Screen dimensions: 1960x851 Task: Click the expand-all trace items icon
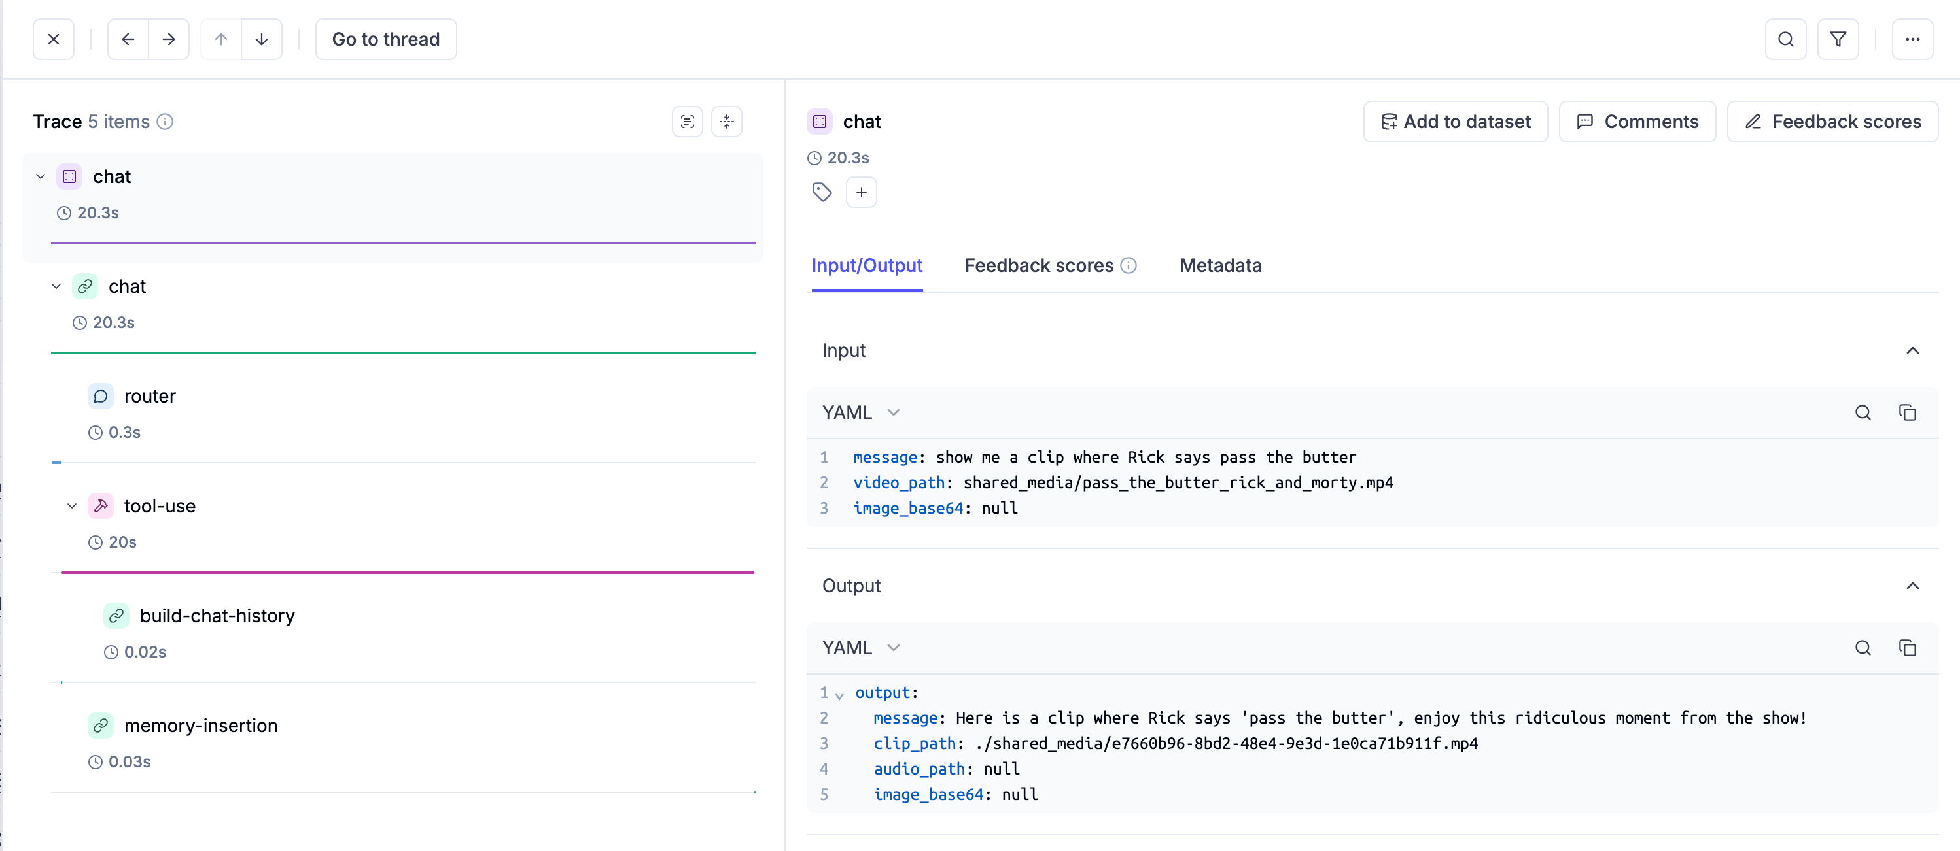[x=687, y=122]
